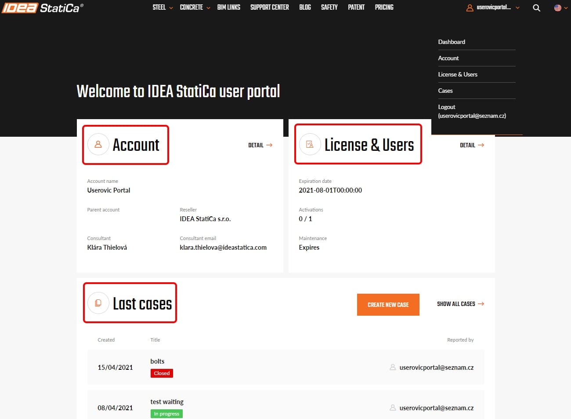Click the License & Users card heading
The height and width of the screenshot is (419, 571).
click(x=369, y=145)
